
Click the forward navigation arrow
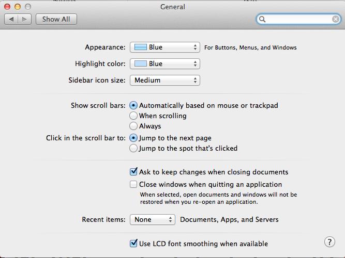[x=24, y=19]
